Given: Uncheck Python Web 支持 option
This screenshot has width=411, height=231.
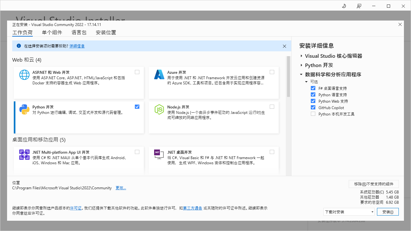Looking at the screenshot, I should pos(313,101).
